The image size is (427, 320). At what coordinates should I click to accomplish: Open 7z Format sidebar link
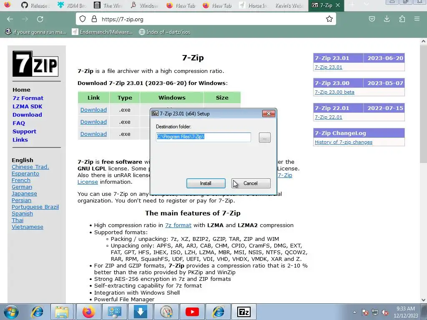point(28,98)
